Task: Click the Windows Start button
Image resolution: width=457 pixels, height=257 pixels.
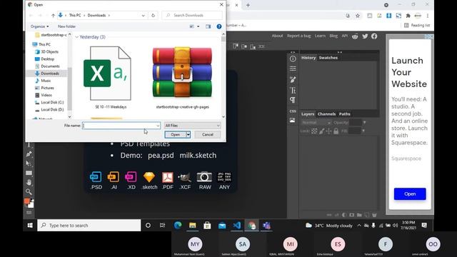Action: 30,226
